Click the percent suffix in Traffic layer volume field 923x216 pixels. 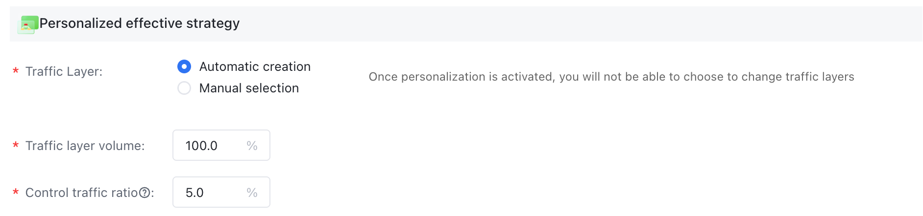[252, 146]
